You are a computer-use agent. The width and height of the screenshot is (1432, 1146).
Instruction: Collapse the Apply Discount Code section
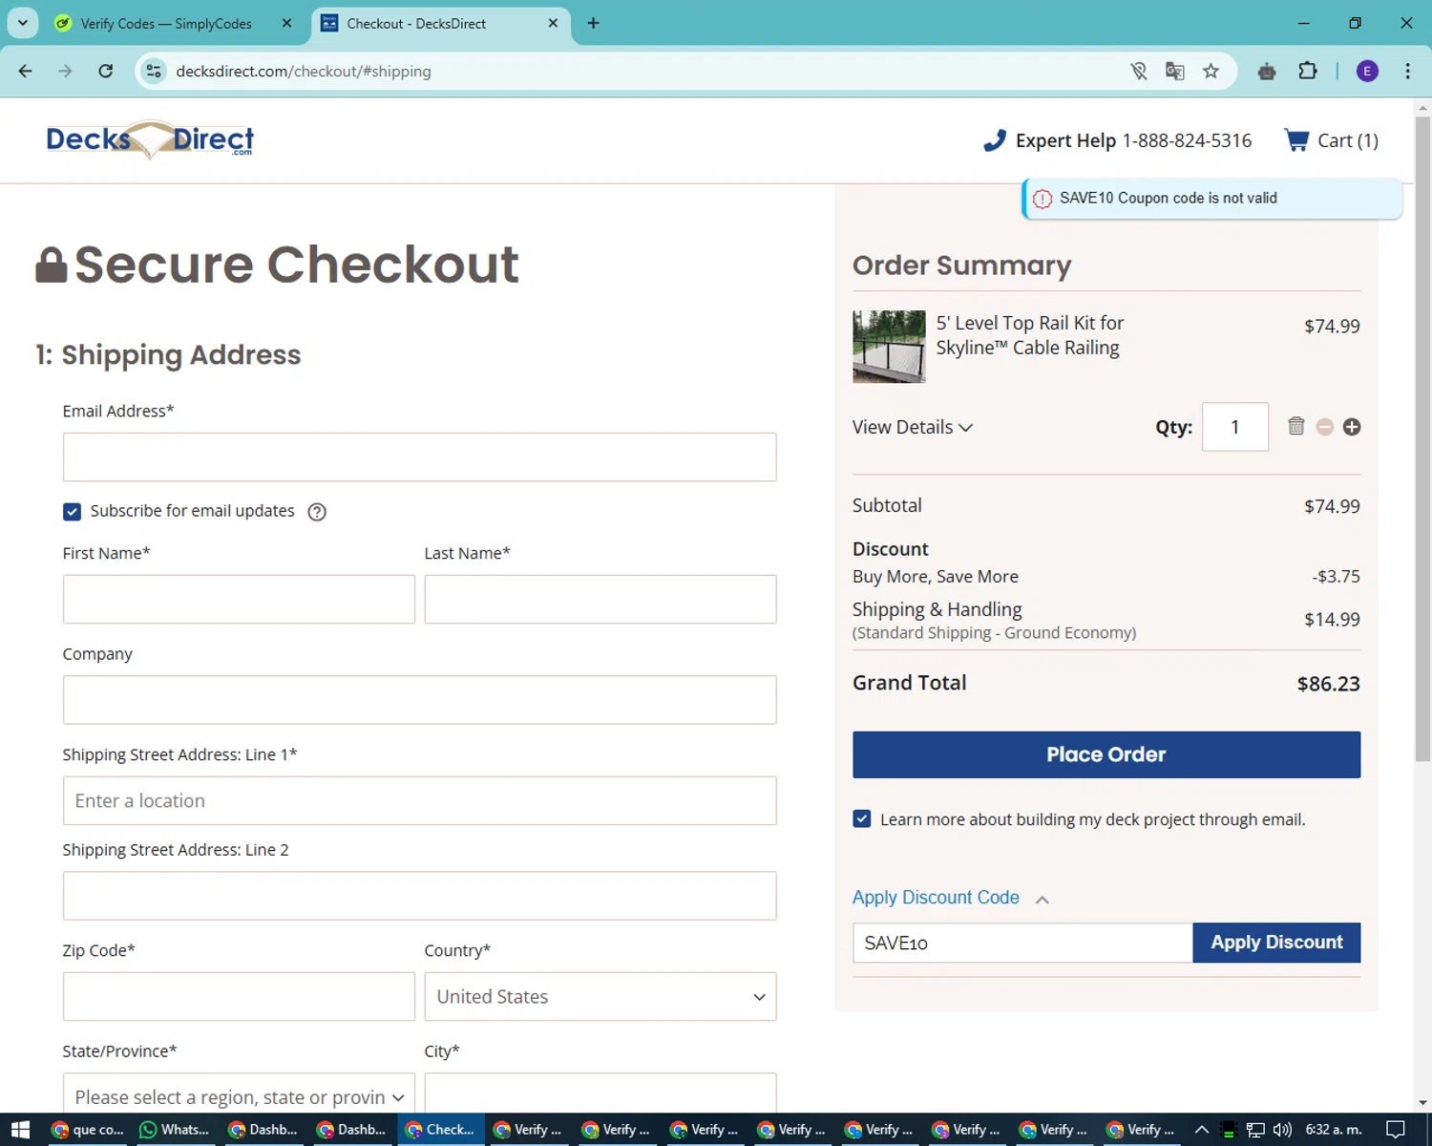coord(1042,900)
